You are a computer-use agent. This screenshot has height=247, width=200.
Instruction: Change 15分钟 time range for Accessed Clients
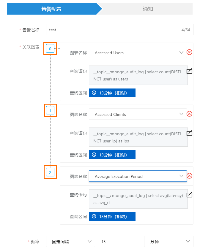[112, 155]
